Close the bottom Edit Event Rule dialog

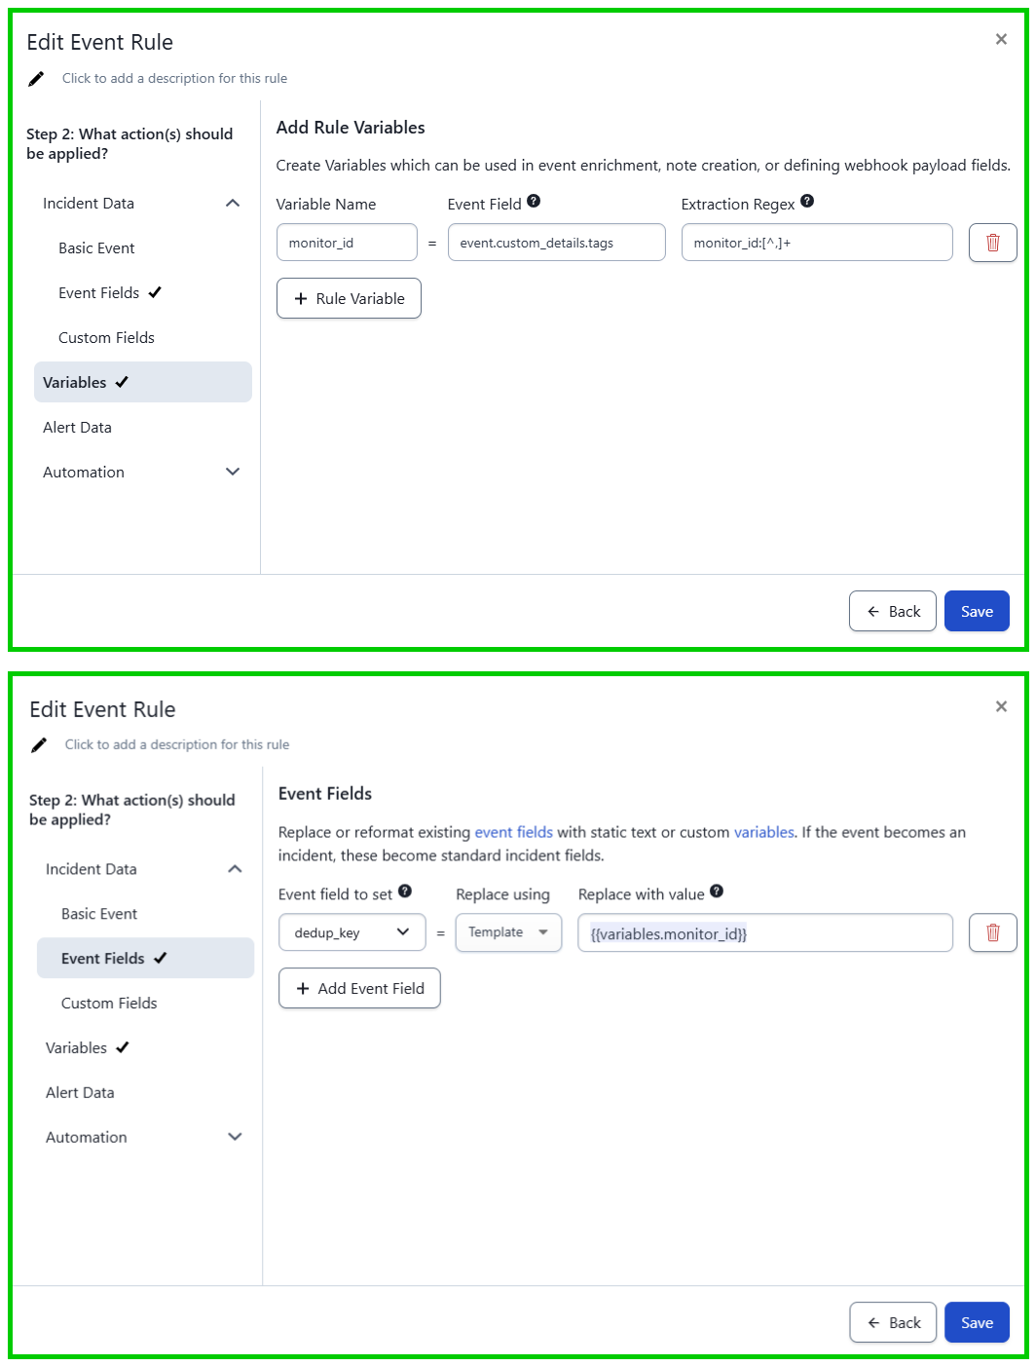tap(1001, 706)
